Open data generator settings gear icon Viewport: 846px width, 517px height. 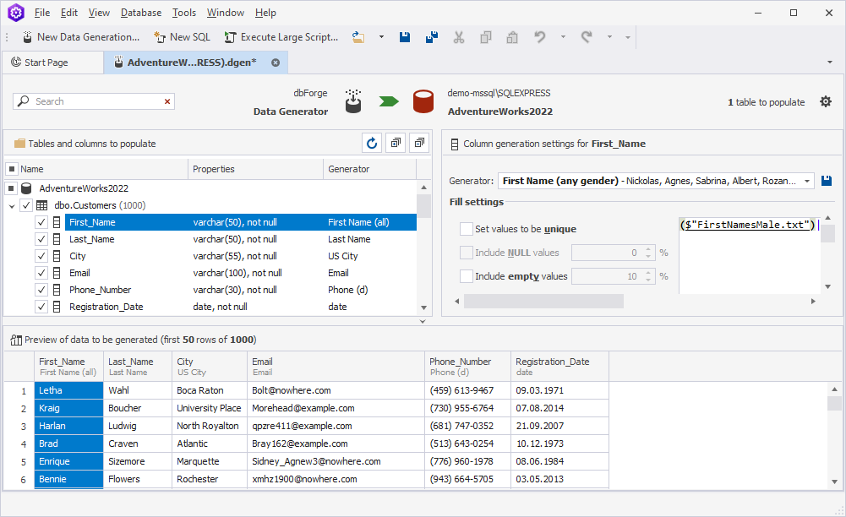click(x=826, y=102)
